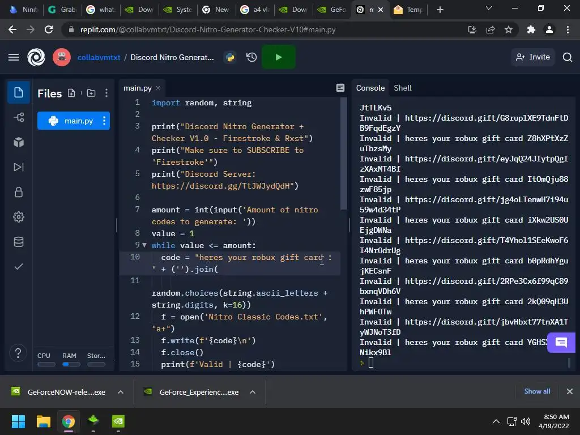Bookmark this page with the star
The width and height of the screenshot is (580, 435).
point(509,29)
